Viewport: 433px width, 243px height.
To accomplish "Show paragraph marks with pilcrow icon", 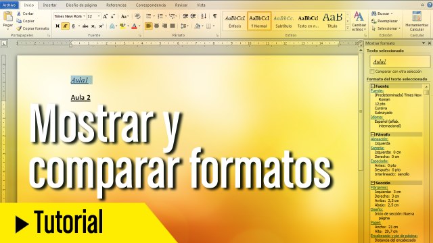I will [x=214, y=16].
